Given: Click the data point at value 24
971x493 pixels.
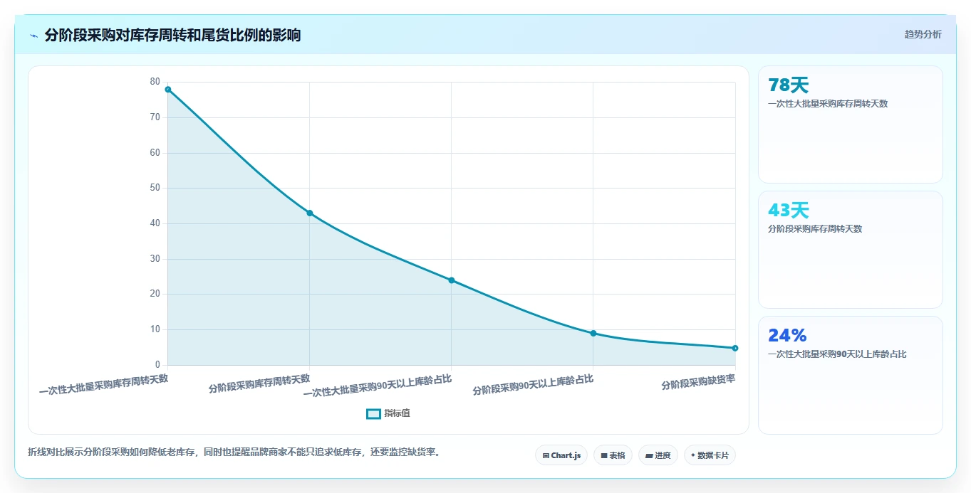Looking at the screenshot, I should point(451,280).
